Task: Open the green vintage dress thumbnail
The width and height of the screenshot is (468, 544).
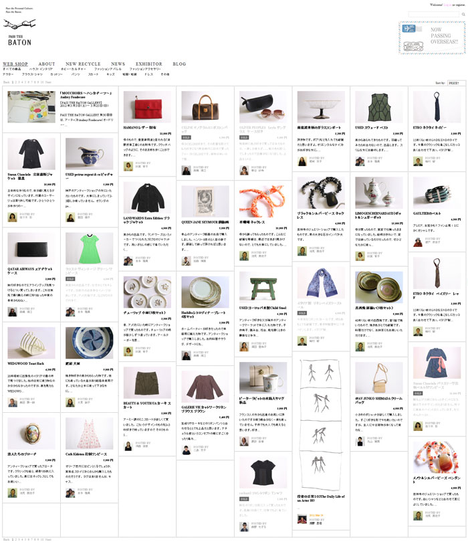Action: click(90, 248)
